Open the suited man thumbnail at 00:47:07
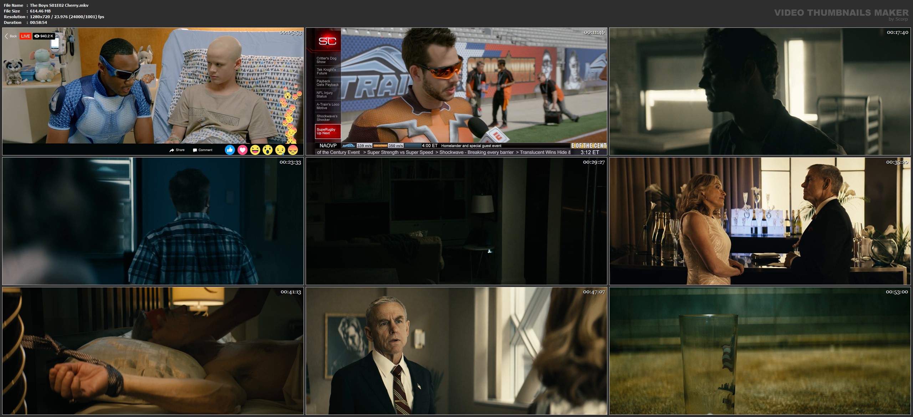The height and width of the screenshot is (417, 913). tap(456, 351)
